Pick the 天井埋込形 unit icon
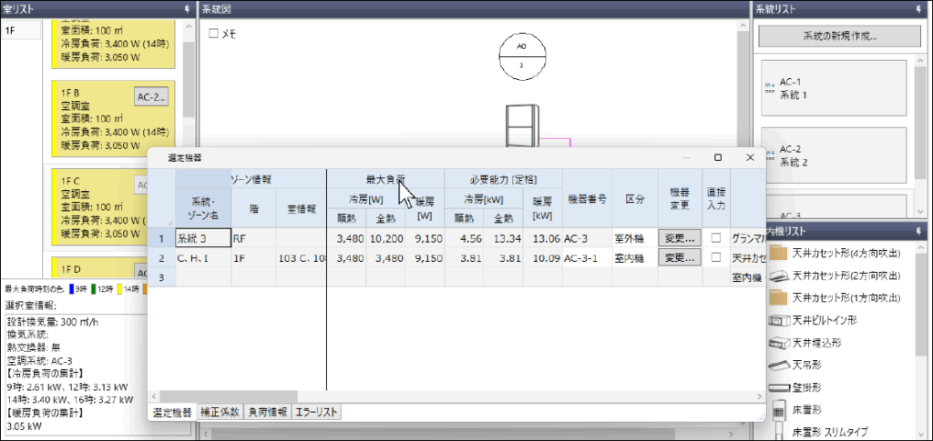 (778, 342)
